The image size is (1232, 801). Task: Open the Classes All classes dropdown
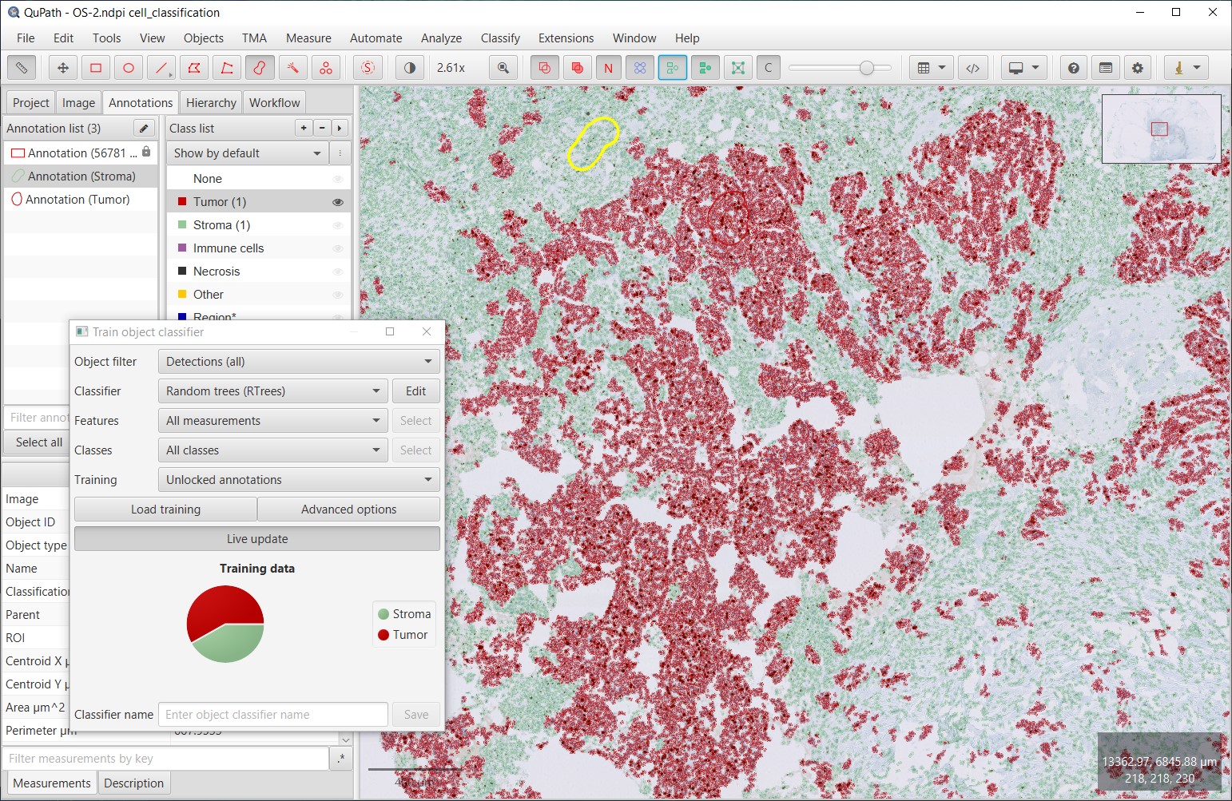point(273,450)
